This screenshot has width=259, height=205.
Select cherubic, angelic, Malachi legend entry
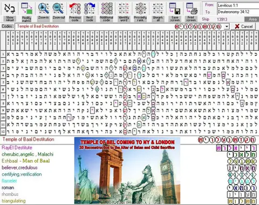pos(28,154)
